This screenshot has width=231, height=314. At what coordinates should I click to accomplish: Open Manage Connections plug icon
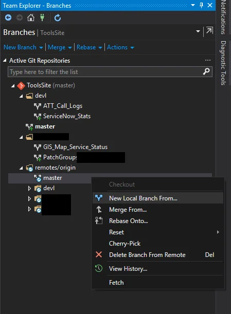point(42,17)
